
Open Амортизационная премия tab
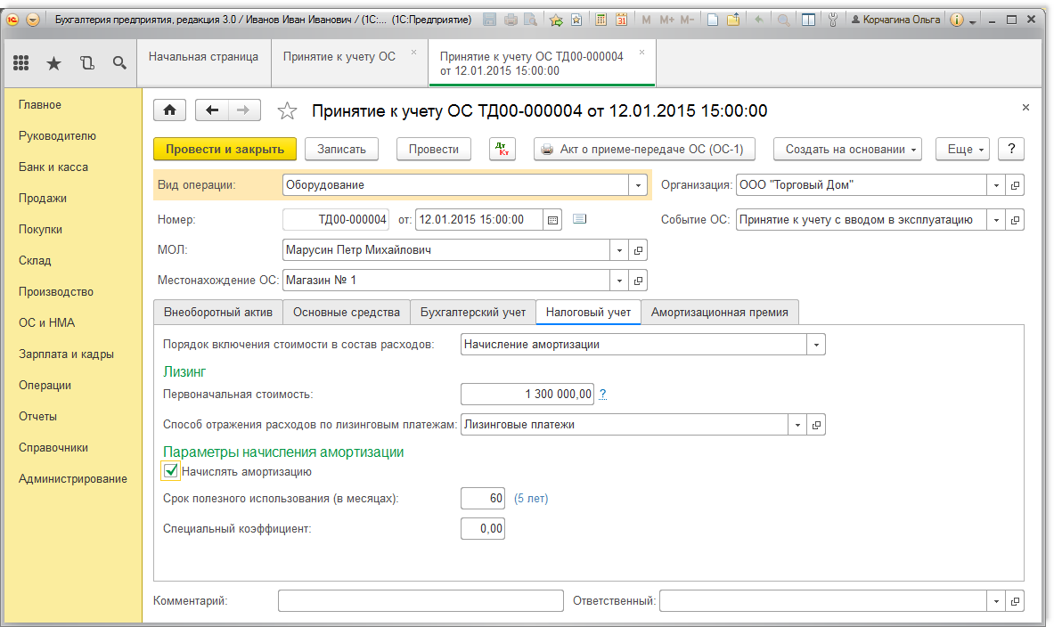(719, 312)
